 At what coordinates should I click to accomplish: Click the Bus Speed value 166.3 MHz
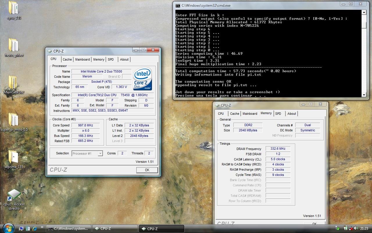pyautogui.click(x=86, y=136)
